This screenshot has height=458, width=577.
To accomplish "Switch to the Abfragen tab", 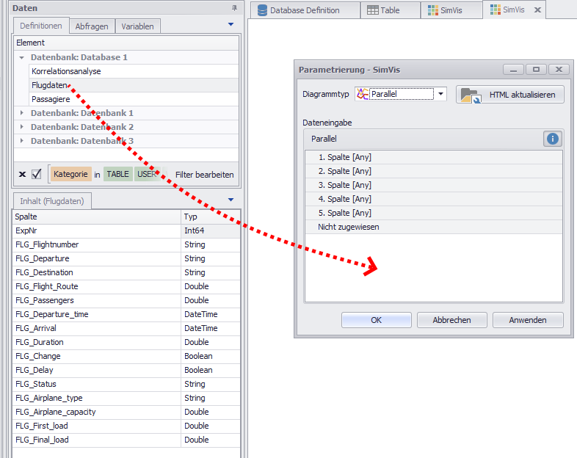I will pyautogui.click(x=92, y=26).
